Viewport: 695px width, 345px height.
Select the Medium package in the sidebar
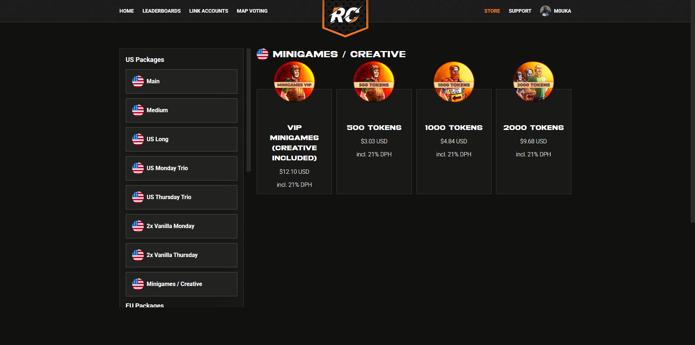pyautogui.click(x=181, y=110)
